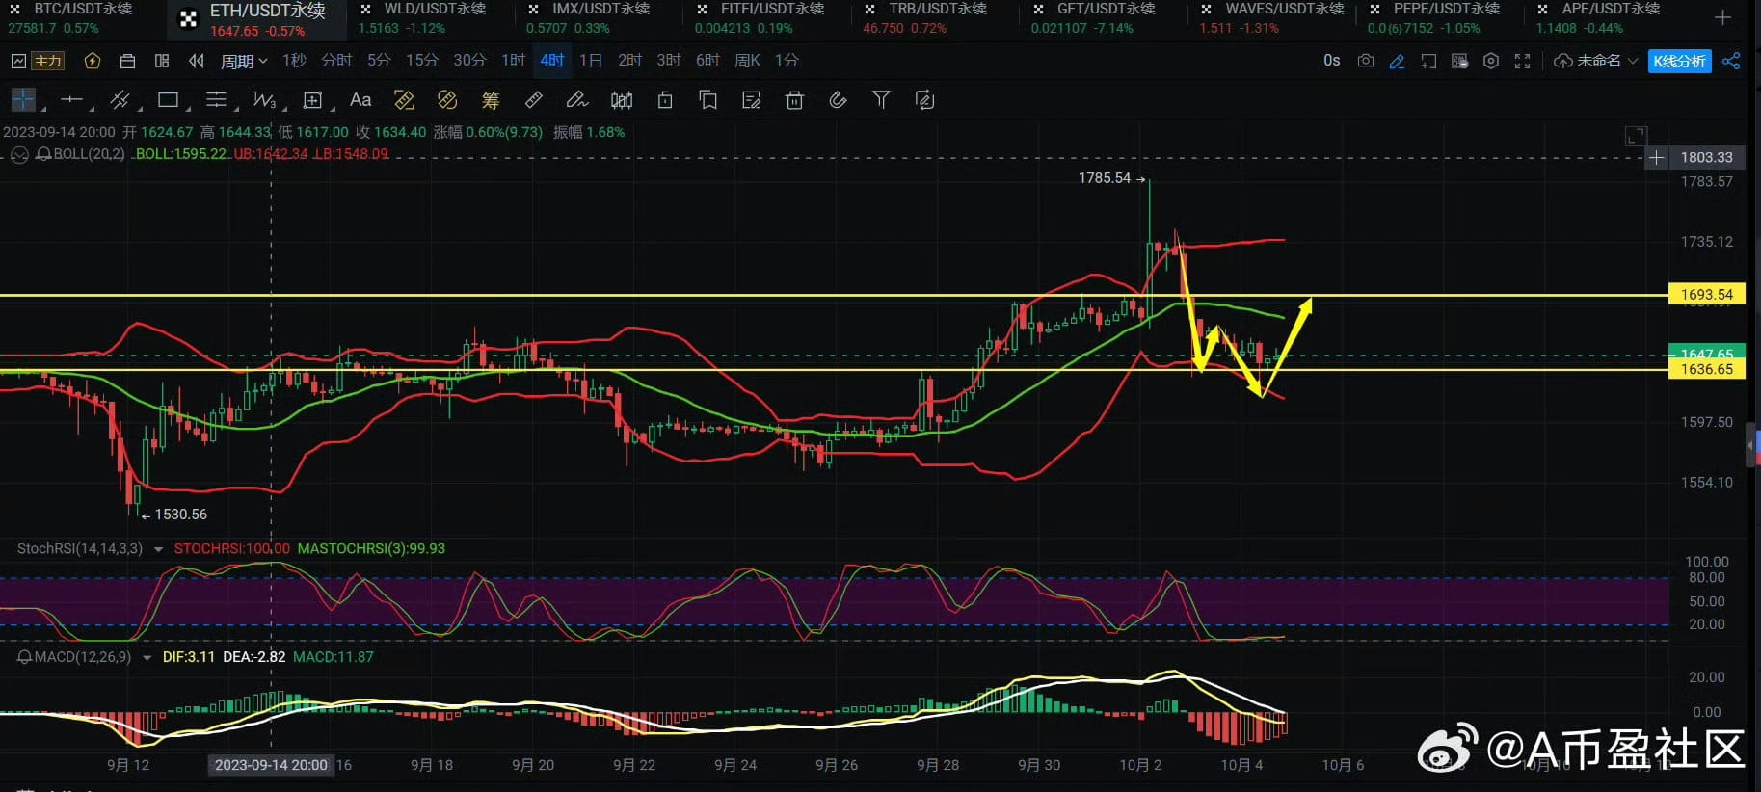Image resolution: width=1761 pixels, height=792 pixels.
Task: Expand the StochRSI indicator options arrow
Action: tap(158, 549)
